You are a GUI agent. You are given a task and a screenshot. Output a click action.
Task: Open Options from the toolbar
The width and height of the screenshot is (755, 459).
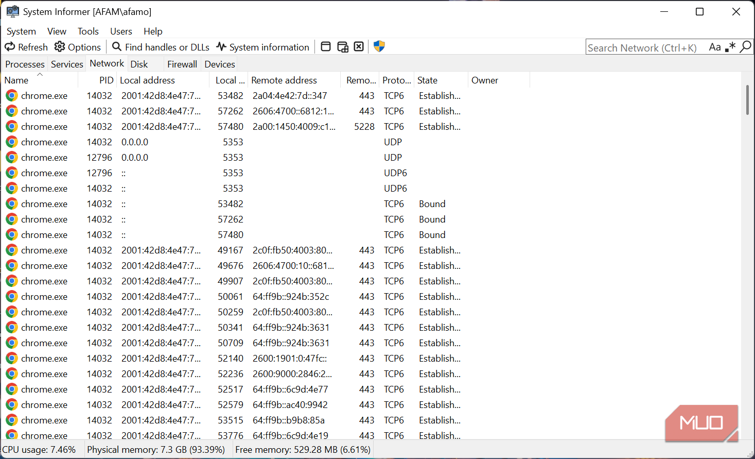[78, 47]
